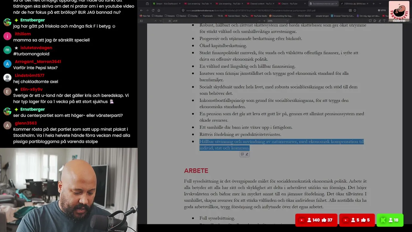Go to the previous PDF page

pyautogui.click(x=155, y=21)
